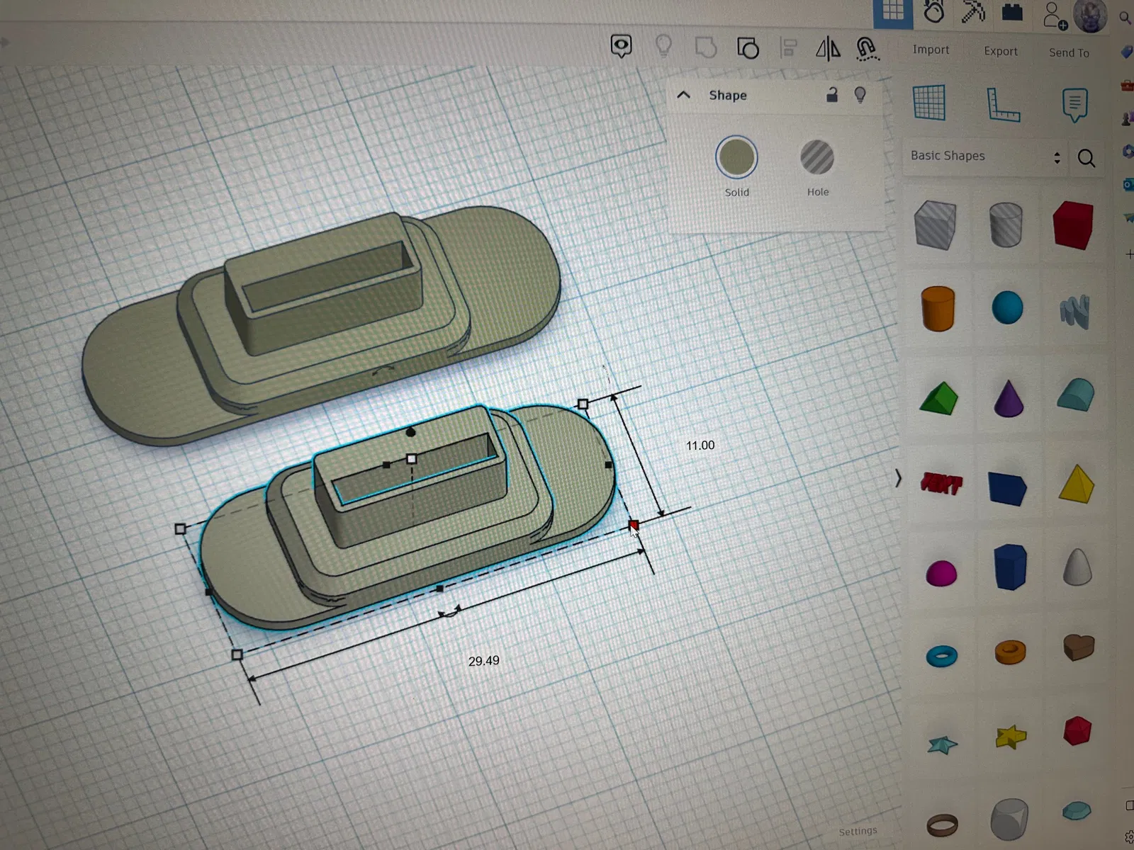Open the Align tool

coord(788,48)
